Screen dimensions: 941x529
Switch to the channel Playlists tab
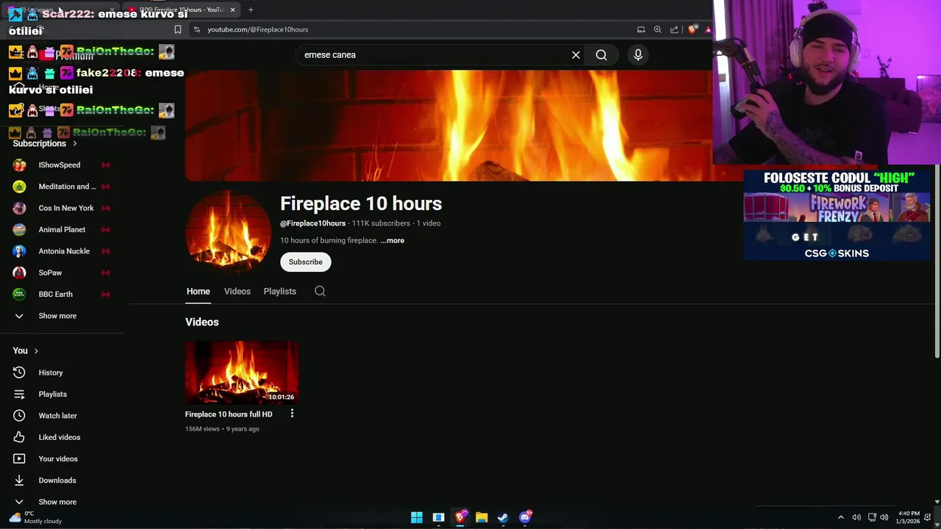point(280,291)
